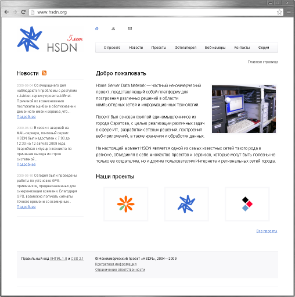Bookmark page with the star icon
The height and width of the screenshot is (297, 295).
click(279, 12)
